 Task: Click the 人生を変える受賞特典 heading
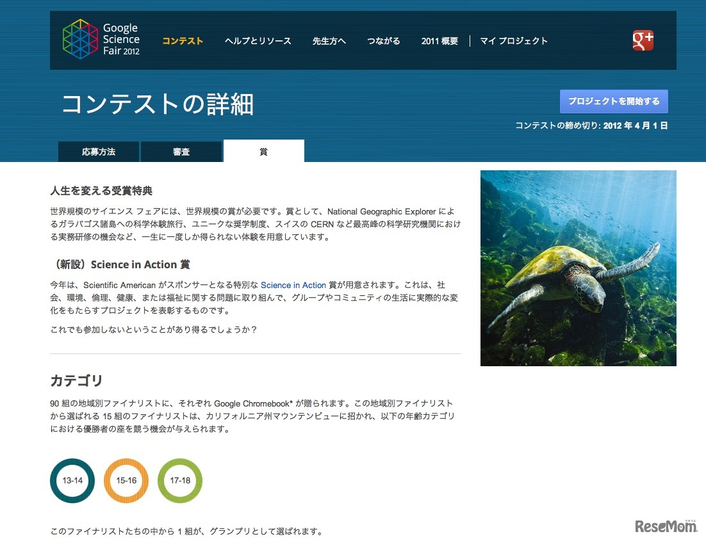[x=101, y=191]
